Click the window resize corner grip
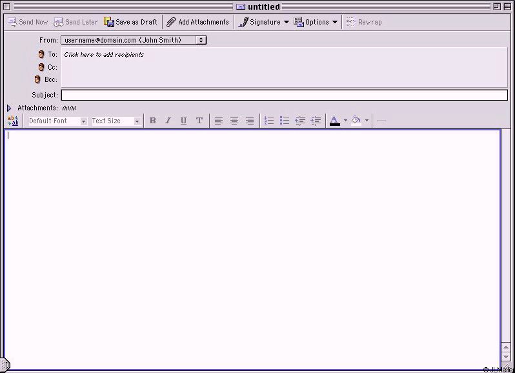The height and width of the screenshot is (373, 515). click(507, 366)
